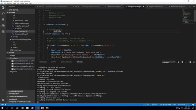Open Edge browser from the taskbar
Viewport: 196px width, 110px height.
click(17, 108)
